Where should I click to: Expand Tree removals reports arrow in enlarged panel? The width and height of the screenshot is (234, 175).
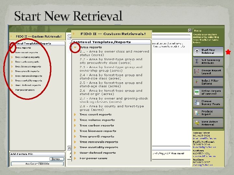click(x=75, y=142)
